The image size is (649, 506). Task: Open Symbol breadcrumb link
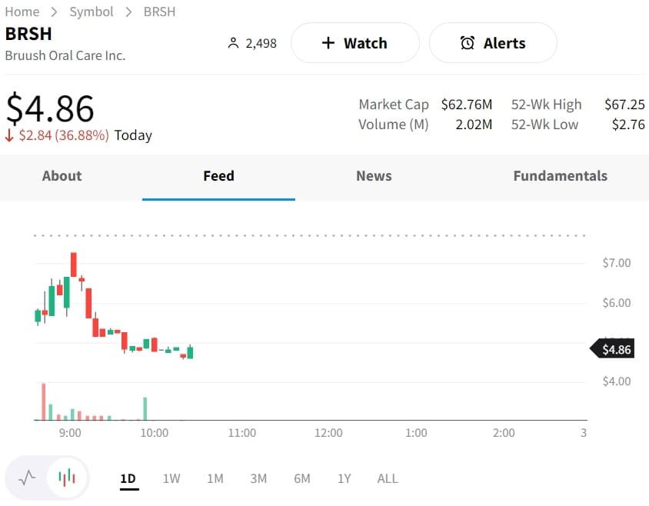click(x=92, y=12)
